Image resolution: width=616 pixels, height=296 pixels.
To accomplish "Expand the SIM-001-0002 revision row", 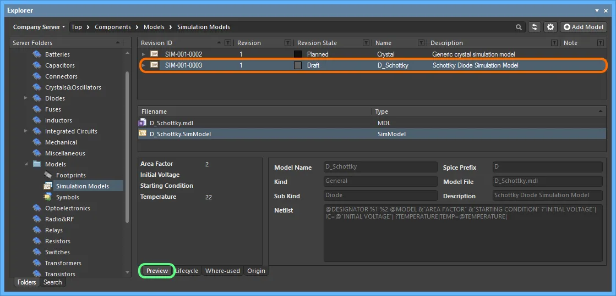I will (144, 54).
